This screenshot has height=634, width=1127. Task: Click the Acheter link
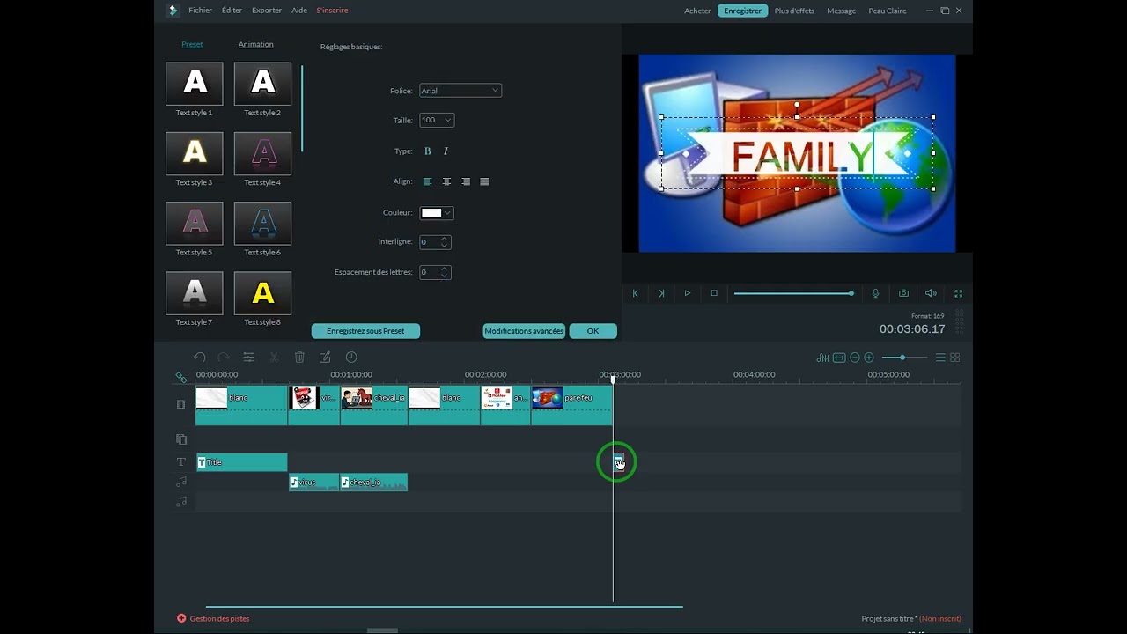coord(697,11)
